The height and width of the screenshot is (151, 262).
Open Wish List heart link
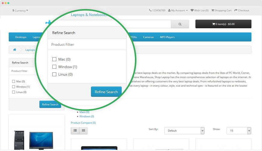tap(199, 11)
